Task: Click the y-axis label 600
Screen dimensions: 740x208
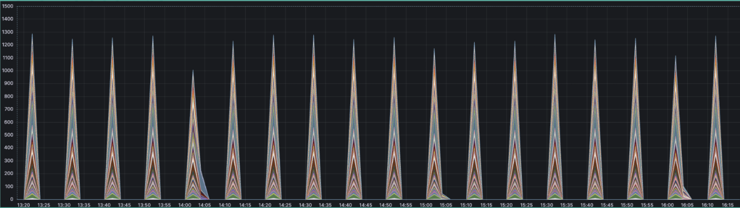Action: point(9,122)
